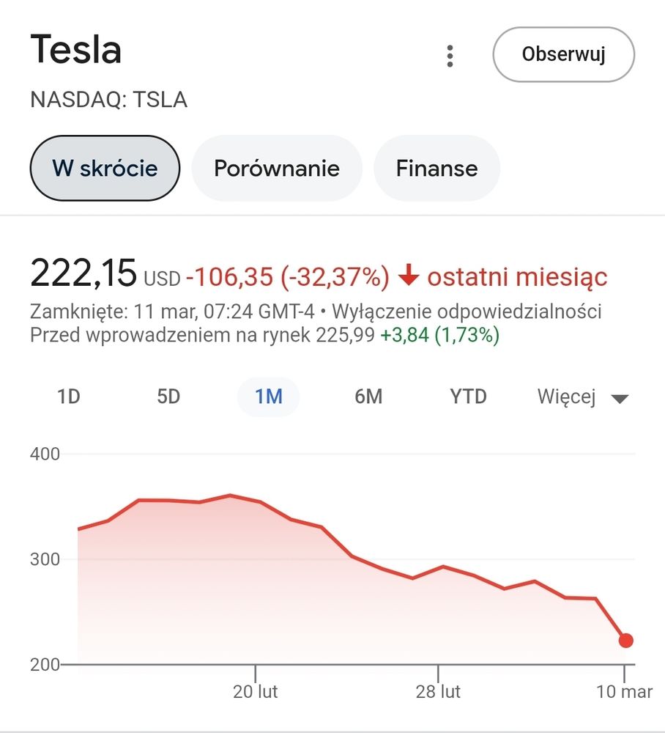Image resolution: width=665 pixels, height=733 pixels.
Task: Click the 28 lut date marker
Action: [438, 691]
